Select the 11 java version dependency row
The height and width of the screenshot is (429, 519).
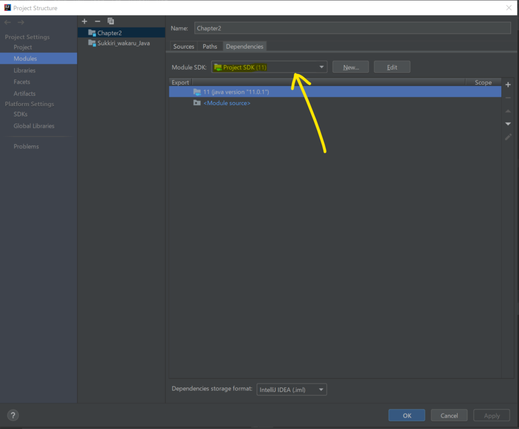[x=335, y=92]
